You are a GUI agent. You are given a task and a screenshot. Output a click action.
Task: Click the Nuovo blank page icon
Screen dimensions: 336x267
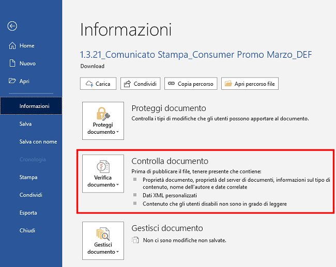[12, 64]
